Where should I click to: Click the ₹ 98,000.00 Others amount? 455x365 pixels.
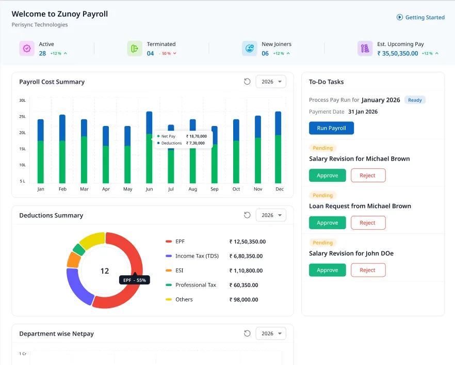pyautogui.click(x=243, y=299)
